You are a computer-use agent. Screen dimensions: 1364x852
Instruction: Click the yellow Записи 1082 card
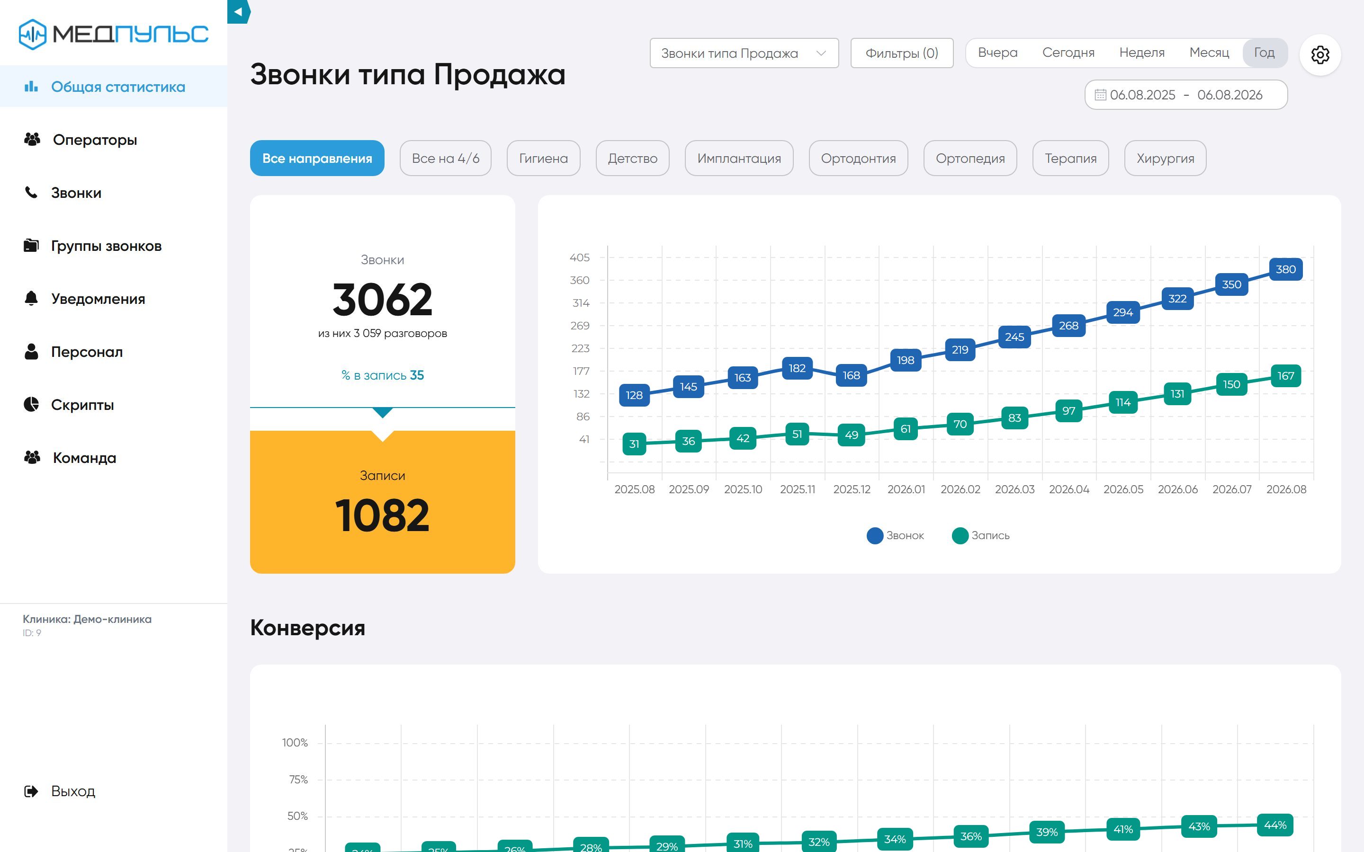382,502
